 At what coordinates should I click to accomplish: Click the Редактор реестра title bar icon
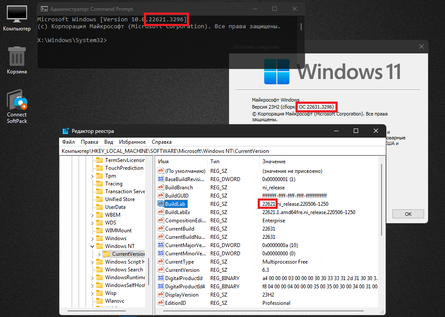pos(66,131)
